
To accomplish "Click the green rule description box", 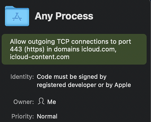I will pyautogui.click(x=74, y=49).
